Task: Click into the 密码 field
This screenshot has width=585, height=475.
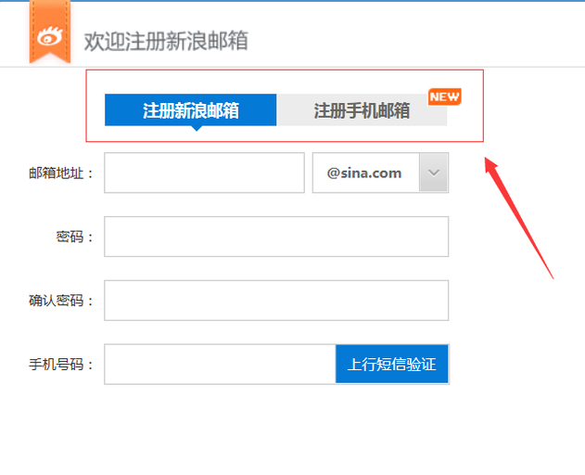Action: tap(276, 237)
